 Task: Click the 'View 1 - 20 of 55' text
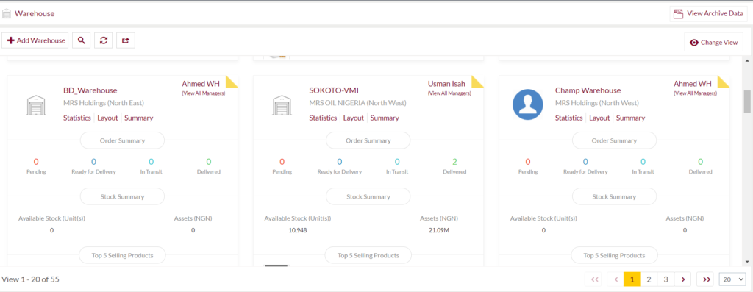[31, 279]
